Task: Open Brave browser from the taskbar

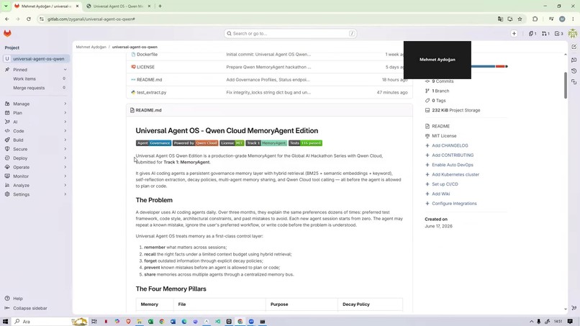Action: pyautogui.click(x=128, y=322)
